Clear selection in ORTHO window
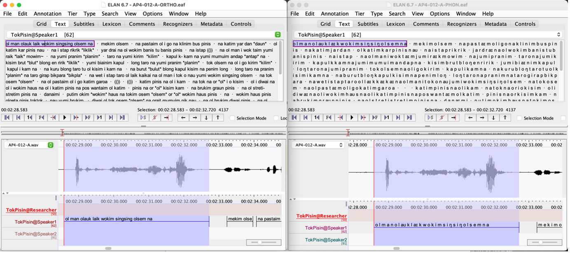The image size is (570, 253). pyautogui.click(x=154, y=118)
